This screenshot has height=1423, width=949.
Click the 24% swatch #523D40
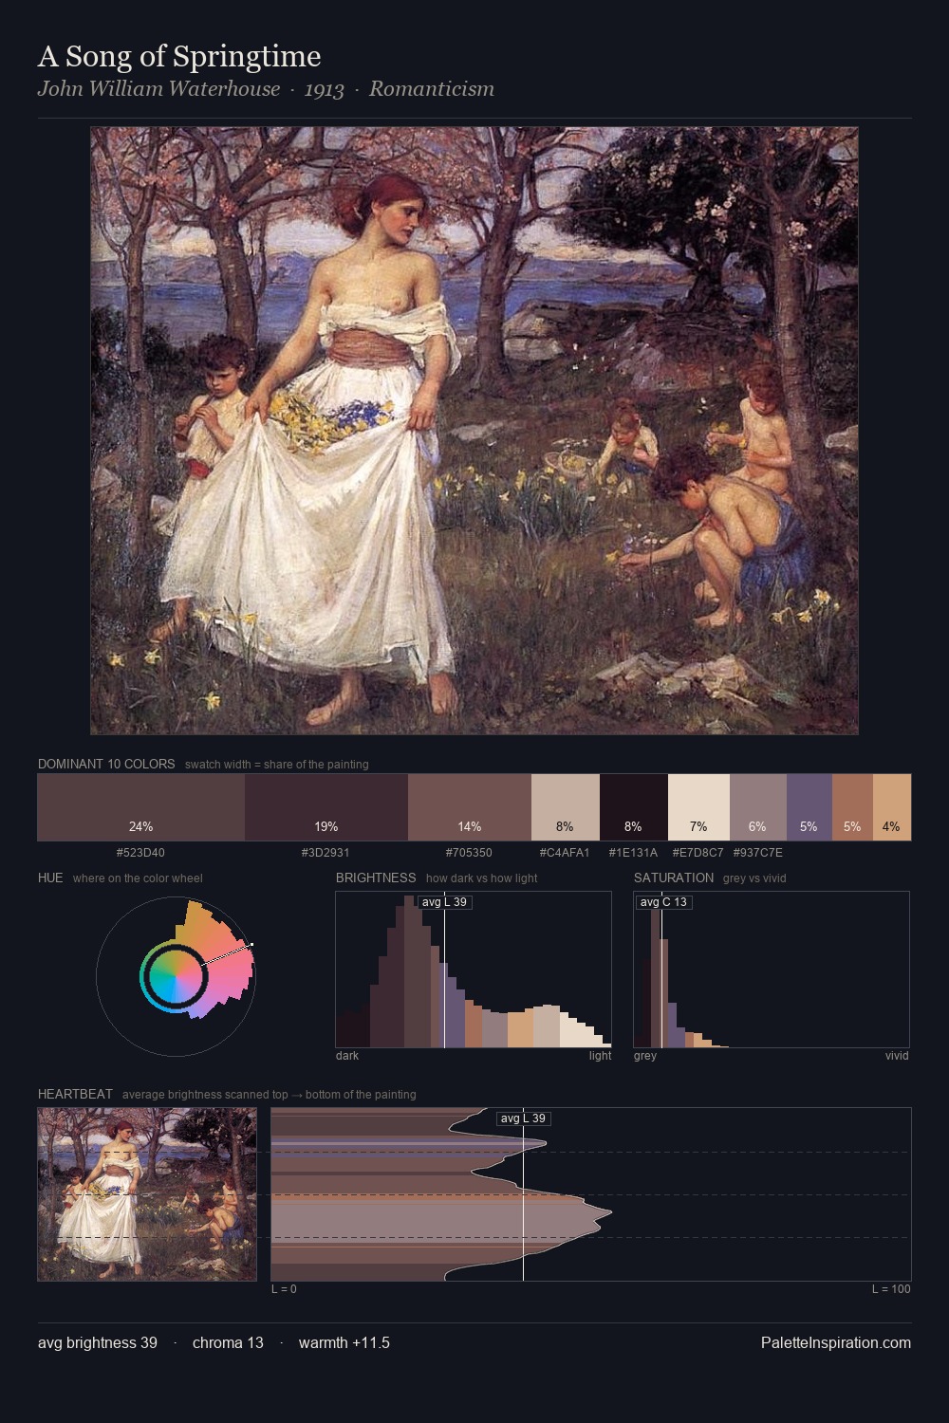141,807
